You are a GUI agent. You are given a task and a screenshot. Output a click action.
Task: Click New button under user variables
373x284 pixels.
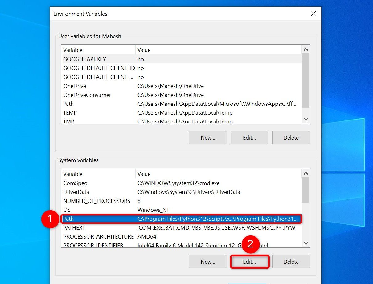click(208, 137)
